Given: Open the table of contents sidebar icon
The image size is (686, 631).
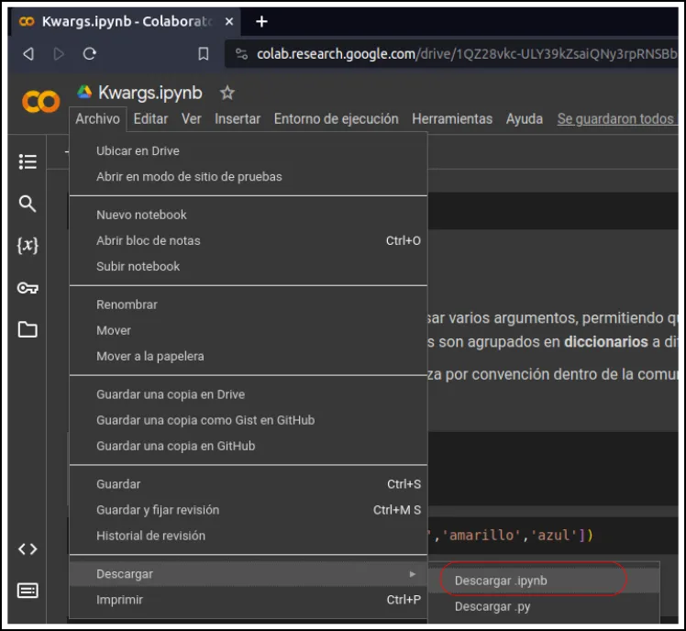Looking at the screenshot, I should (28, 161).
